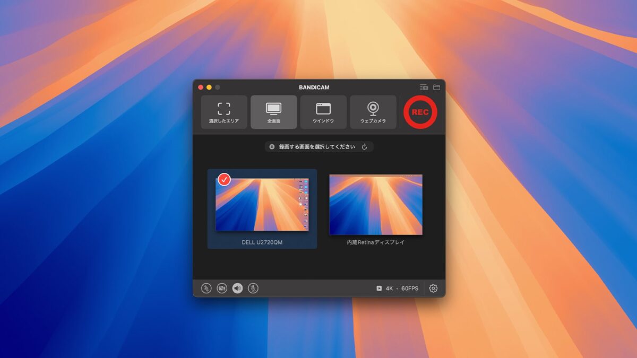Enable the webcam overlay

221,287
